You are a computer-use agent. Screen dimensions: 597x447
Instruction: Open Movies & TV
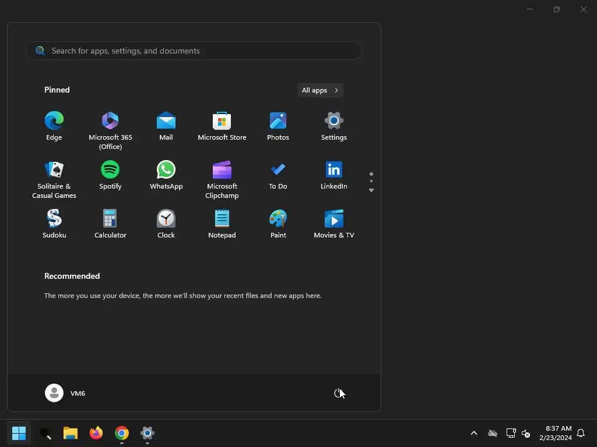point(334,224)
